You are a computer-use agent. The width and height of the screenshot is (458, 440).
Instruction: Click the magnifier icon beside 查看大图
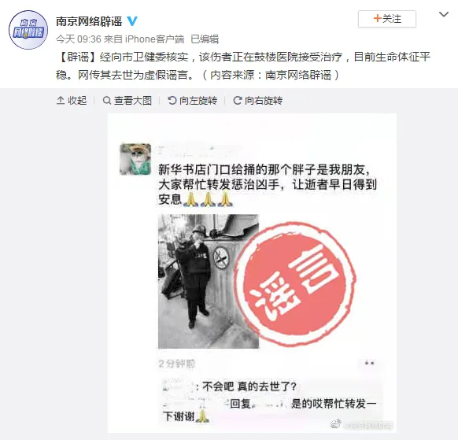pos(107,101)
